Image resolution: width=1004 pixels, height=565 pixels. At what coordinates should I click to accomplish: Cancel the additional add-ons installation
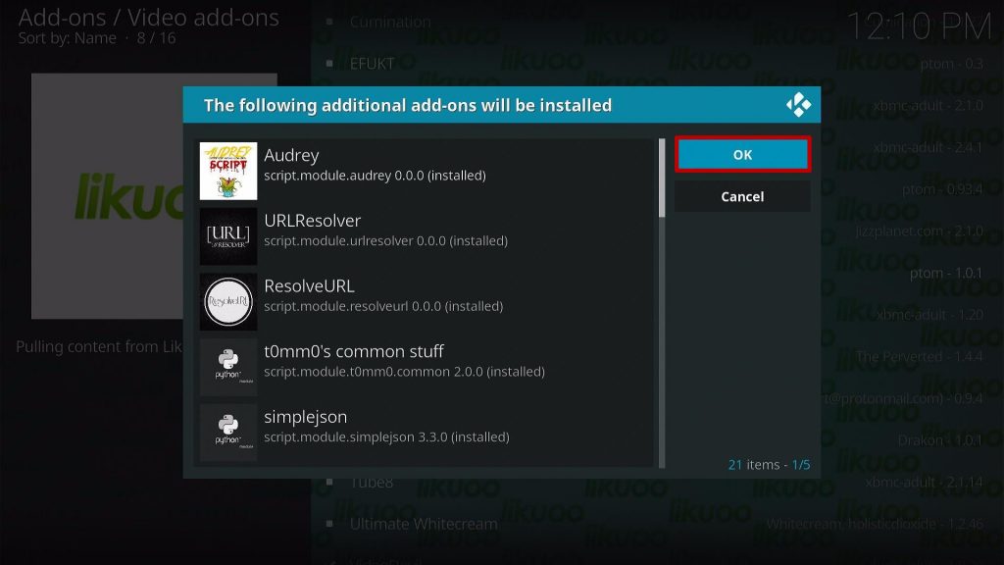click(742, 196)
